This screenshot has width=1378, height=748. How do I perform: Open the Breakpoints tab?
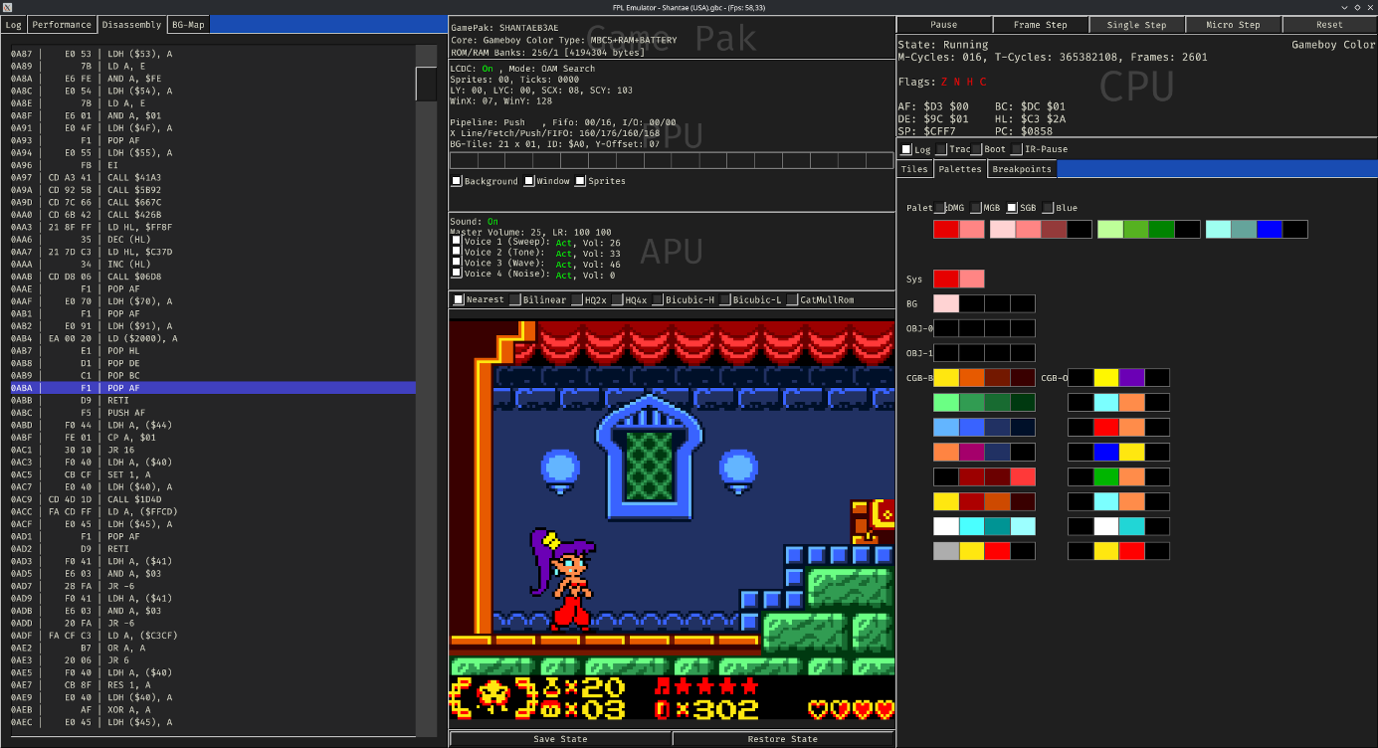pyautogui.click(x=1022, y=169)
